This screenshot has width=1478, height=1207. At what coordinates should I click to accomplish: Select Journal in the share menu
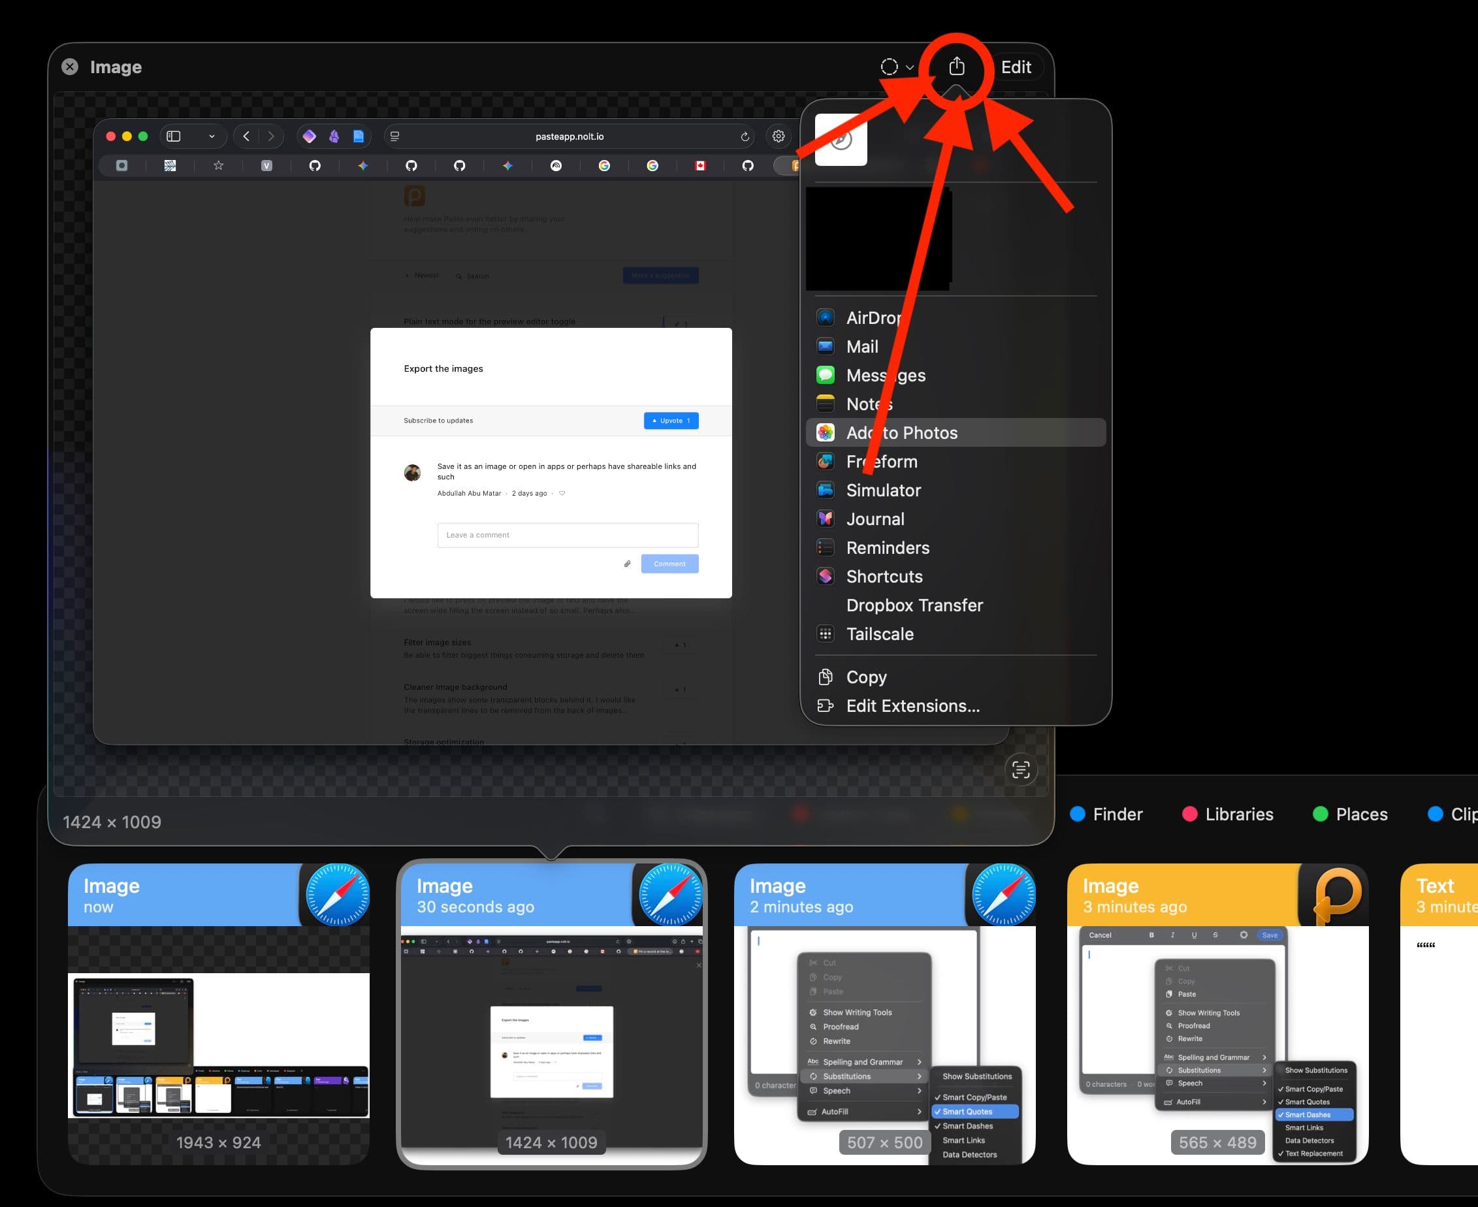[x=956, y=519]
